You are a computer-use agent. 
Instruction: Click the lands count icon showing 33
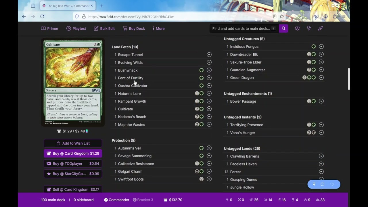(x=317, y=200)
